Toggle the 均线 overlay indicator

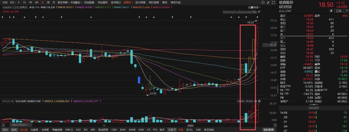pos(180,130)
